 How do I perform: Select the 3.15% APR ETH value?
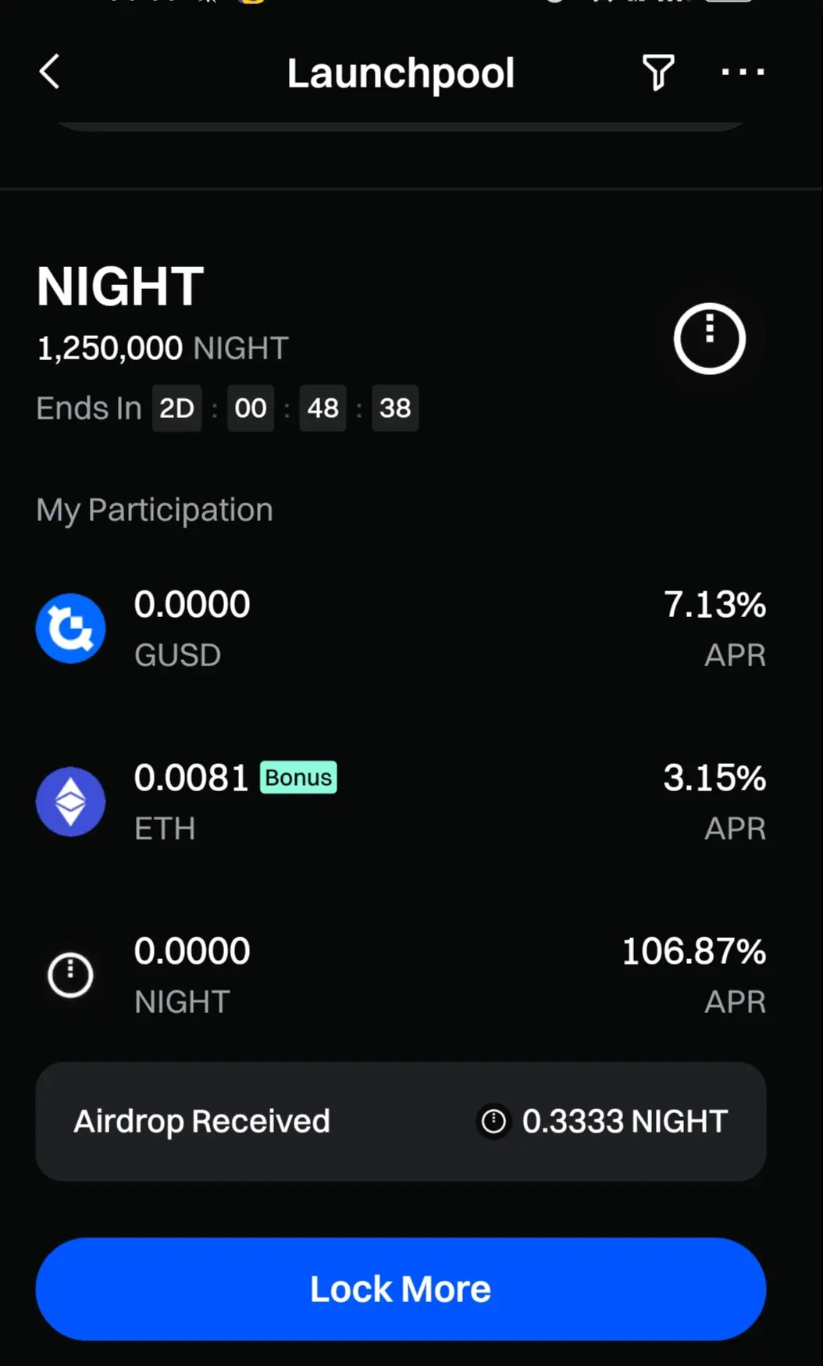click(x=714, y=779)
